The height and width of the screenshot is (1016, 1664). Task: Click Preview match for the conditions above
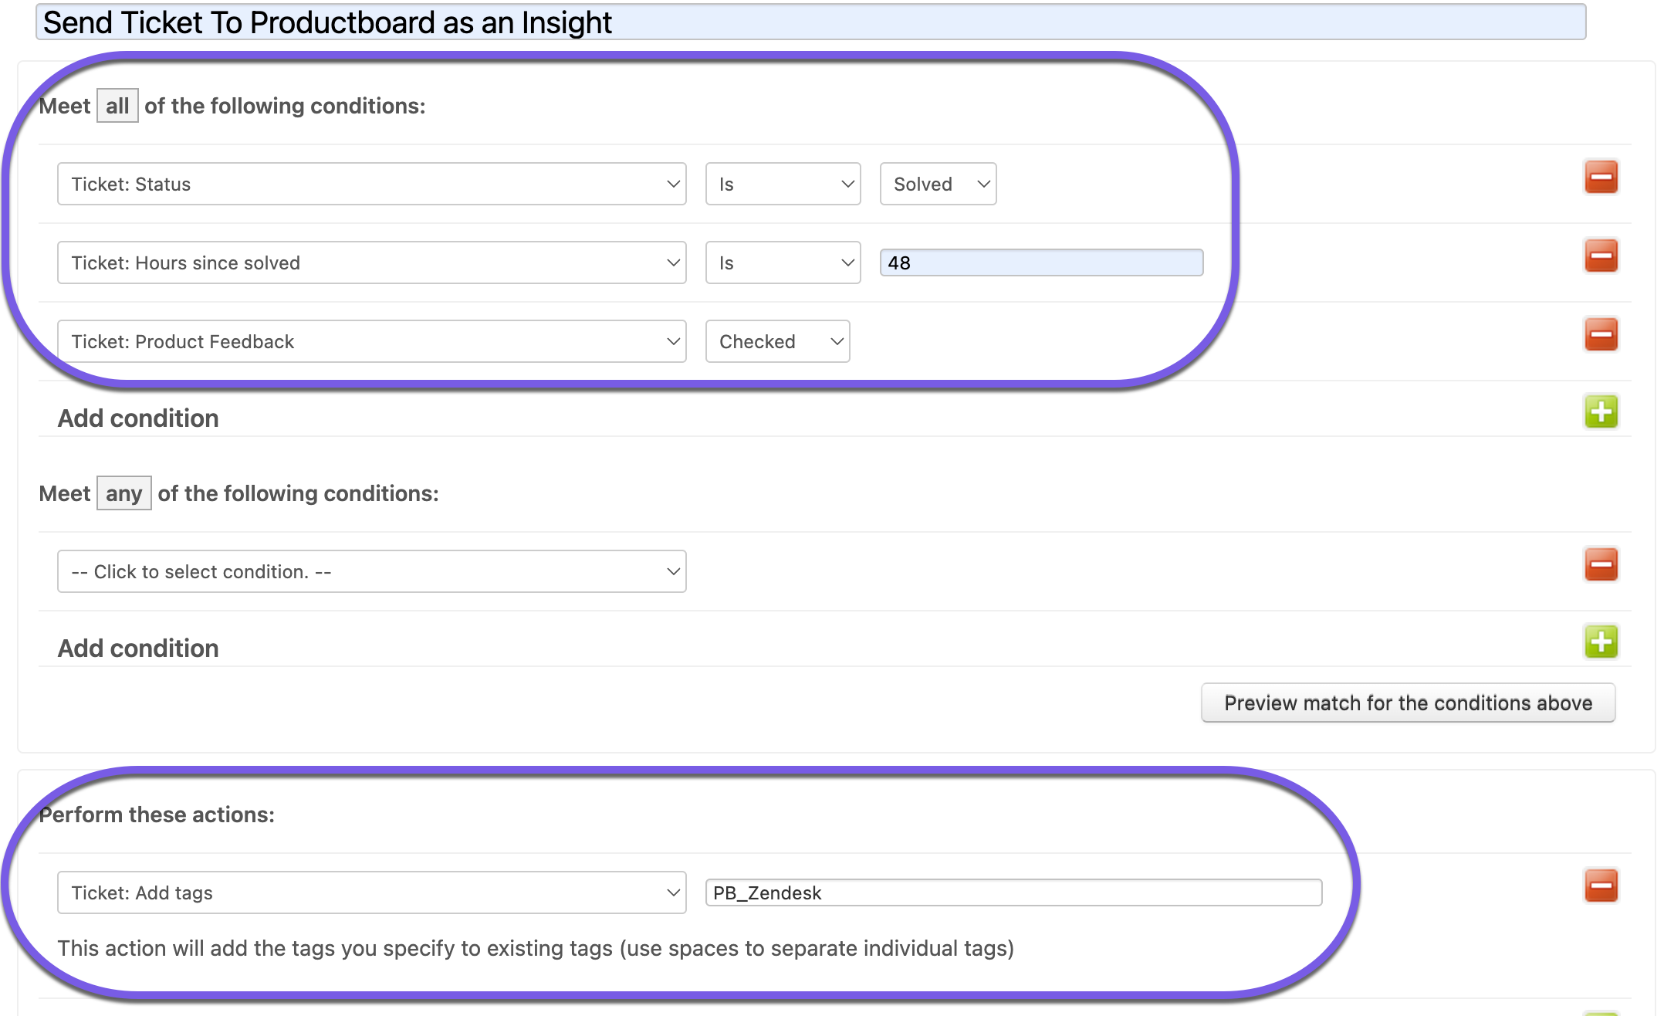click(x=1408, y=703)
